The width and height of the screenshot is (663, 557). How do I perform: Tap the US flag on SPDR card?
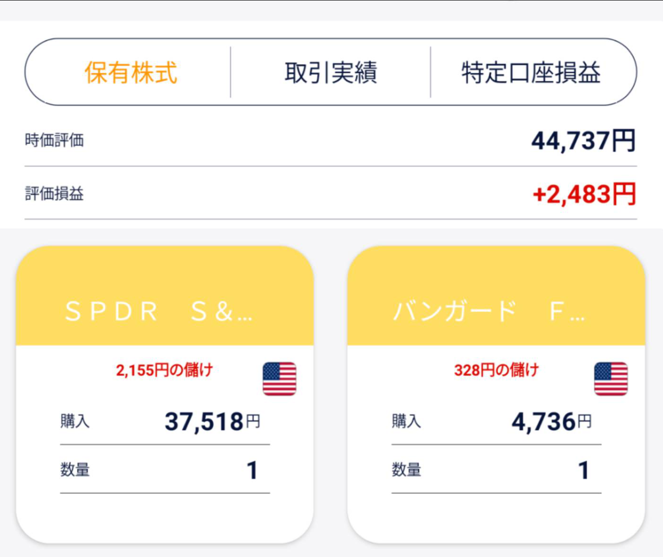(280, 379)
